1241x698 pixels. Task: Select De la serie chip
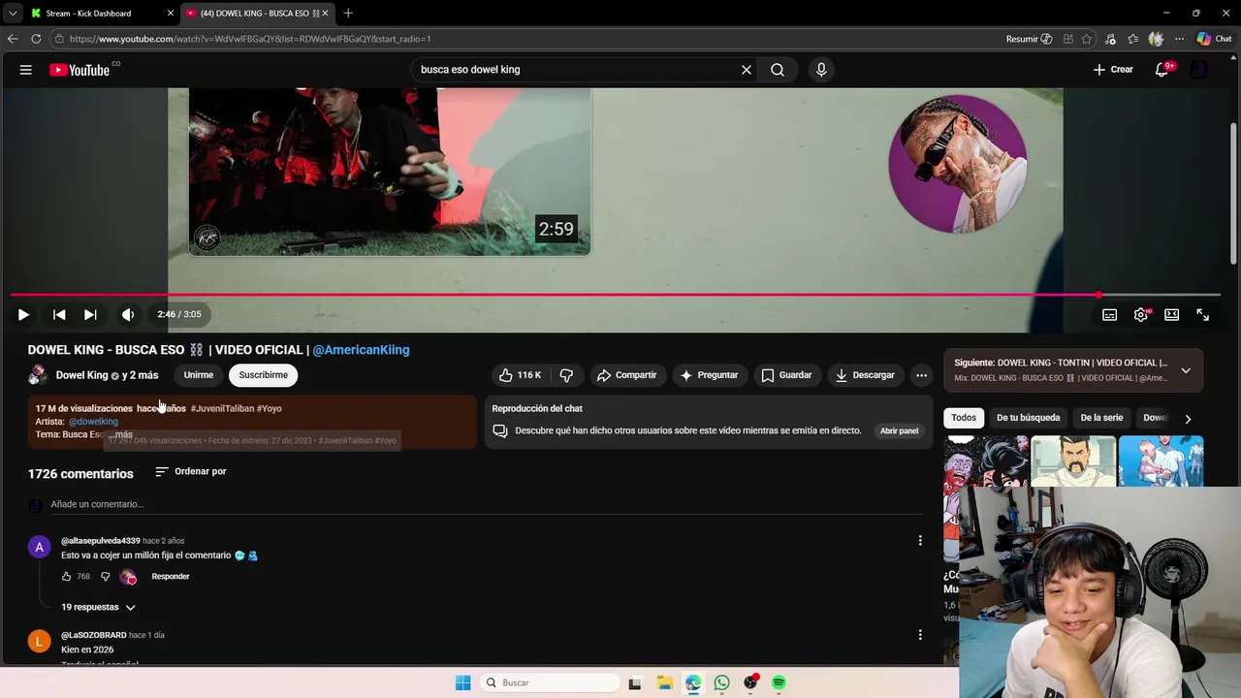(1101, 418)
